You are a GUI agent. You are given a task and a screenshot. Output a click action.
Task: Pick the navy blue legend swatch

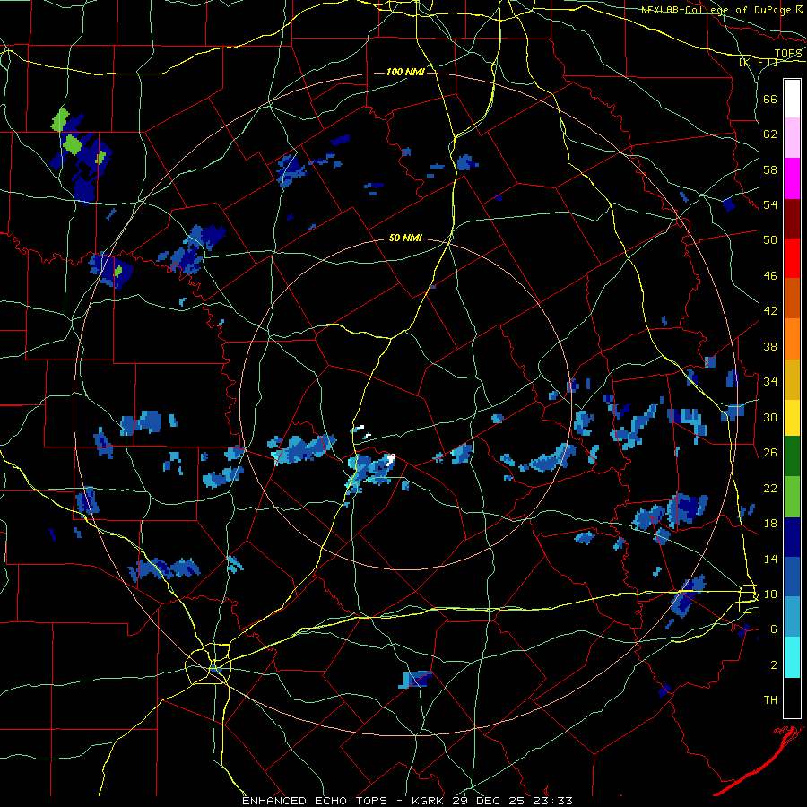[x=792, y=537]
